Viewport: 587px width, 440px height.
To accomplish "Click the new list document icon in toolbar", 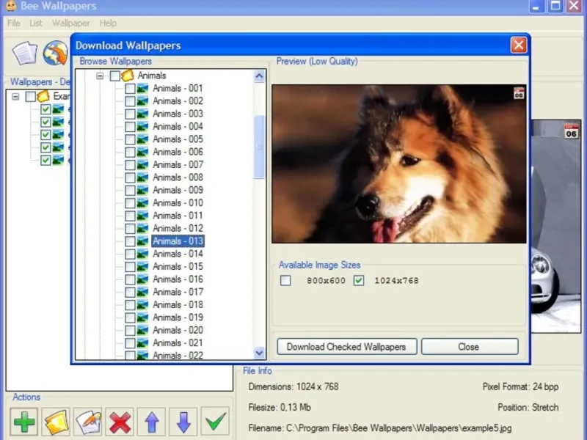I will click(25, 54).
